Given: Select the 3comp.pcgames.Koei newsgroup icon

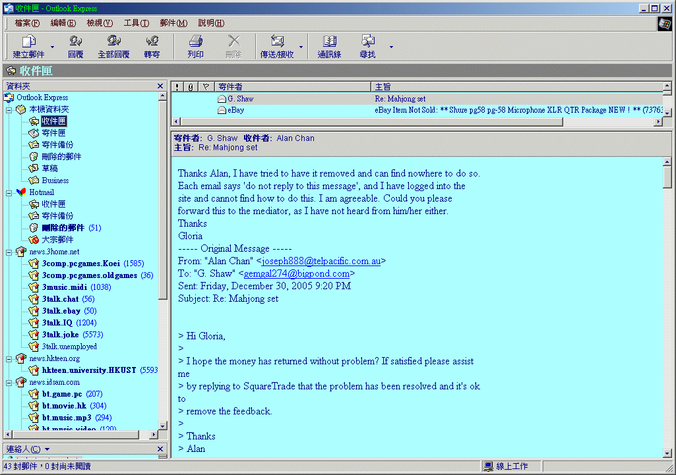Looking at the screenshot, I should (x=34, y=264).
